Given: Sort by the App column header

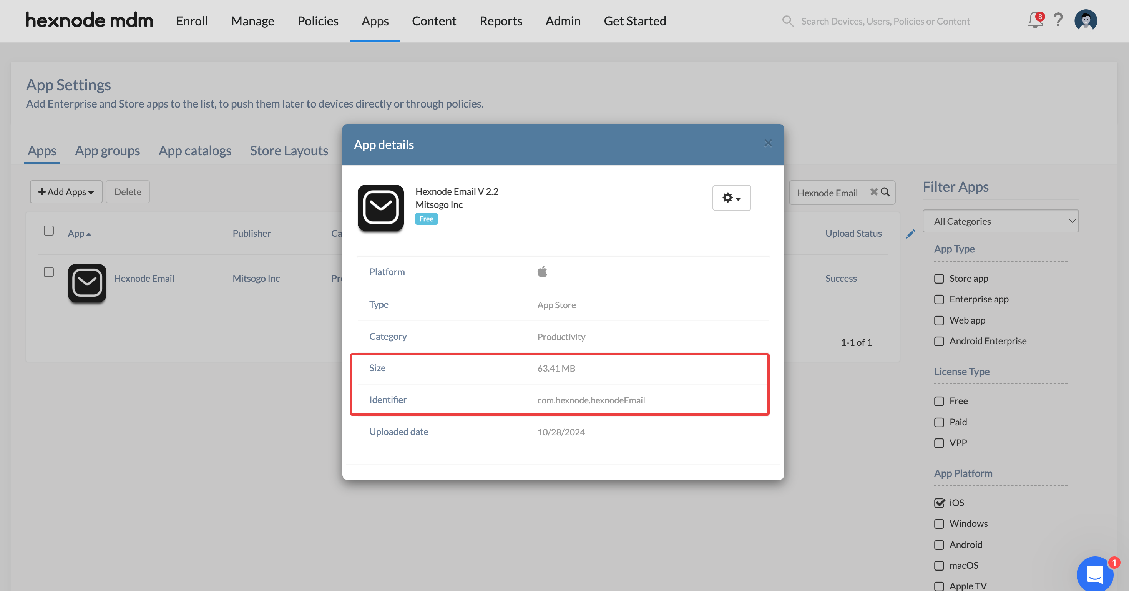Looking at the screenshot, I should (x=79, y=234).
